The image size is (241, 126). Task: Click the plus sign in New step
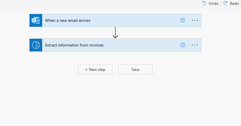(x=86, y=69)
